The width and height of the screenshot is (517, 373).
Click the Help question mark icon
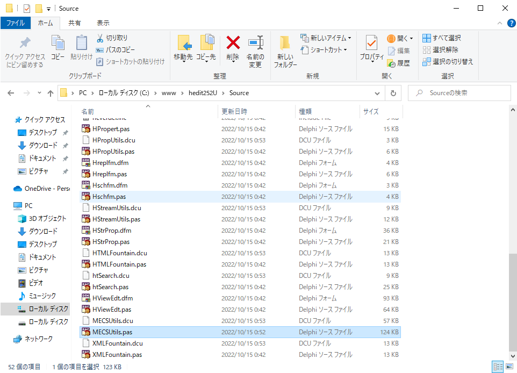pyautogui.click(x=511, y=23)
